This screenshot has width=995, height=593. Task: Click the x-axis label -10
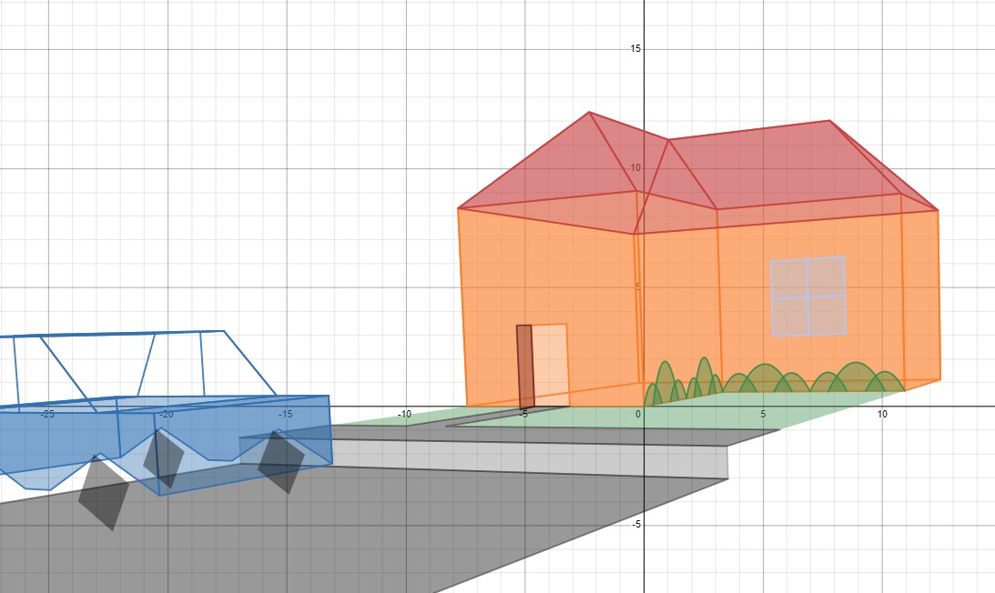tap(404, 414)
